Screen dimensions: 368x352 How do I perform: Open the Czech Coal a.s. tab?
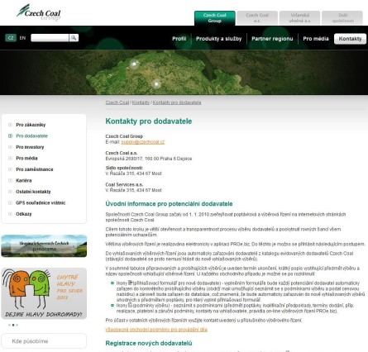tap(257, 18)
